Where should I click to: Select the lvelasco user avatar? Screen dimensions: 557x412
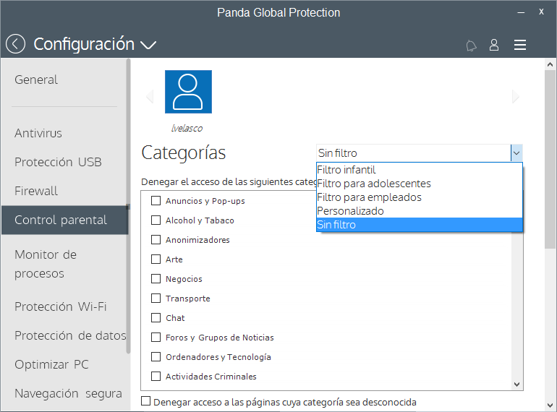click(x=188, y=92)
